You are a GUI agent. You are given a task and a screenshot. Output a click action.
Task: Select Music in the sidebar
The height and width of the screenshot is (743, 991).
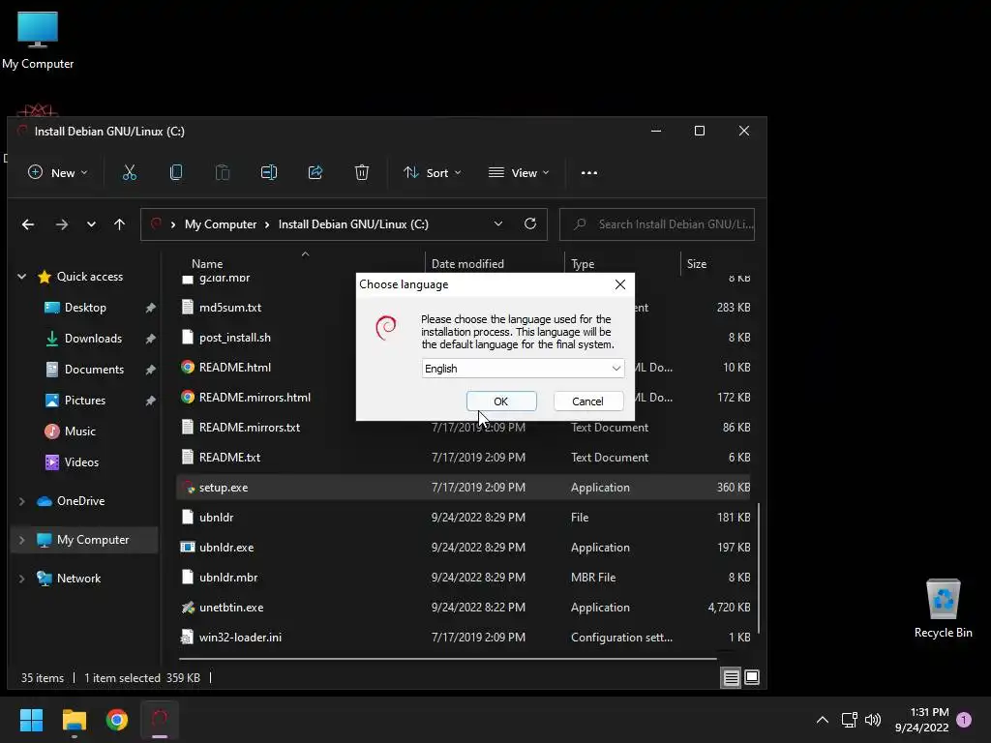(79, 431)
